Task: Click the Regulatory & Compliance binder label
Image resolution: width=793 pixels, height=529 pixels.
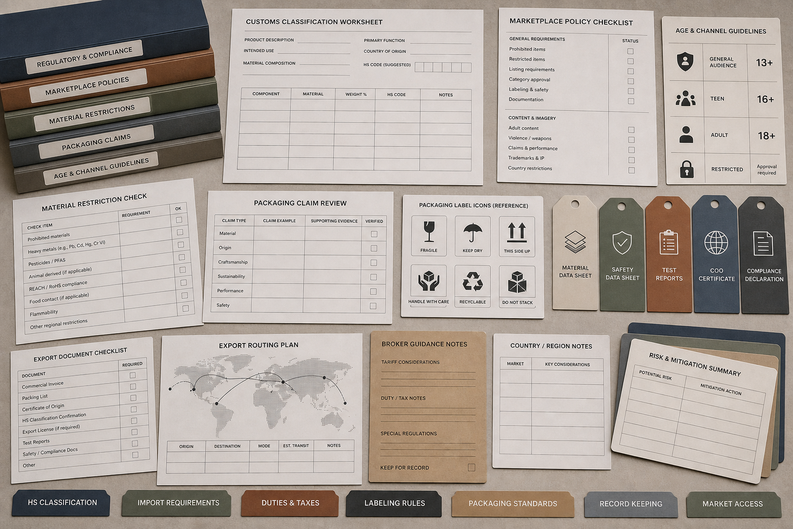Action: coord(84,57)
